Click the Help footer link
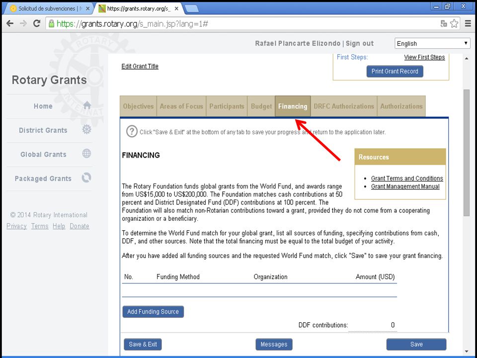 (x=59, y=226)
